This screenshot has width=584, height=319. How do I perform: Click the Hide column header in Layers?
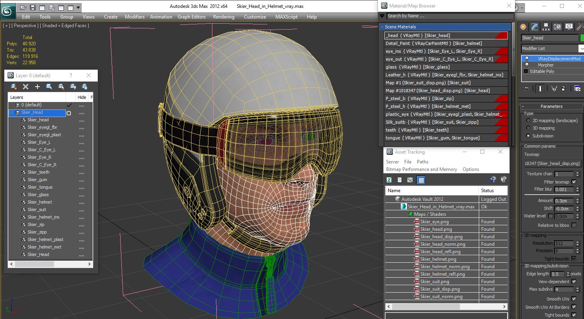(82, 97)
